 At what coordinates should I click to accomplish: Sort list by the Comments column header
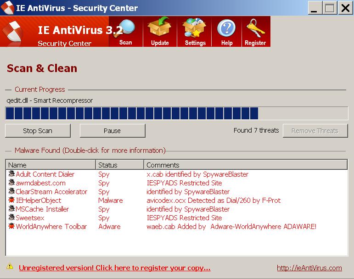click(246, 165)
